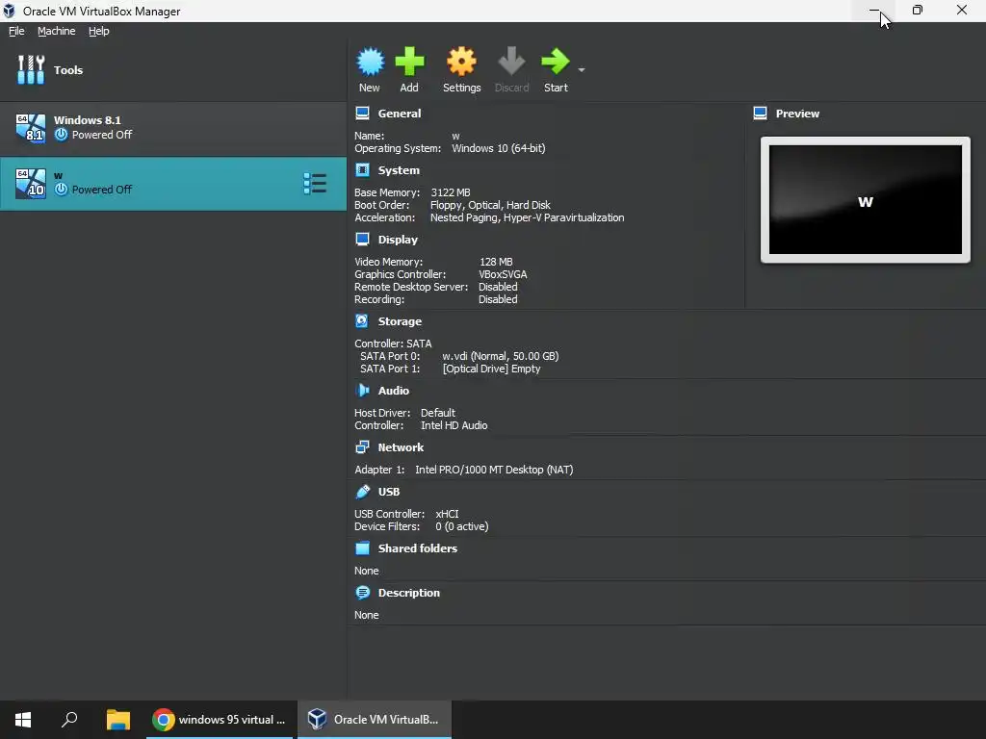Open the Help menu
This screenshot has height=739, width=986.
click(x=99, y=31)
